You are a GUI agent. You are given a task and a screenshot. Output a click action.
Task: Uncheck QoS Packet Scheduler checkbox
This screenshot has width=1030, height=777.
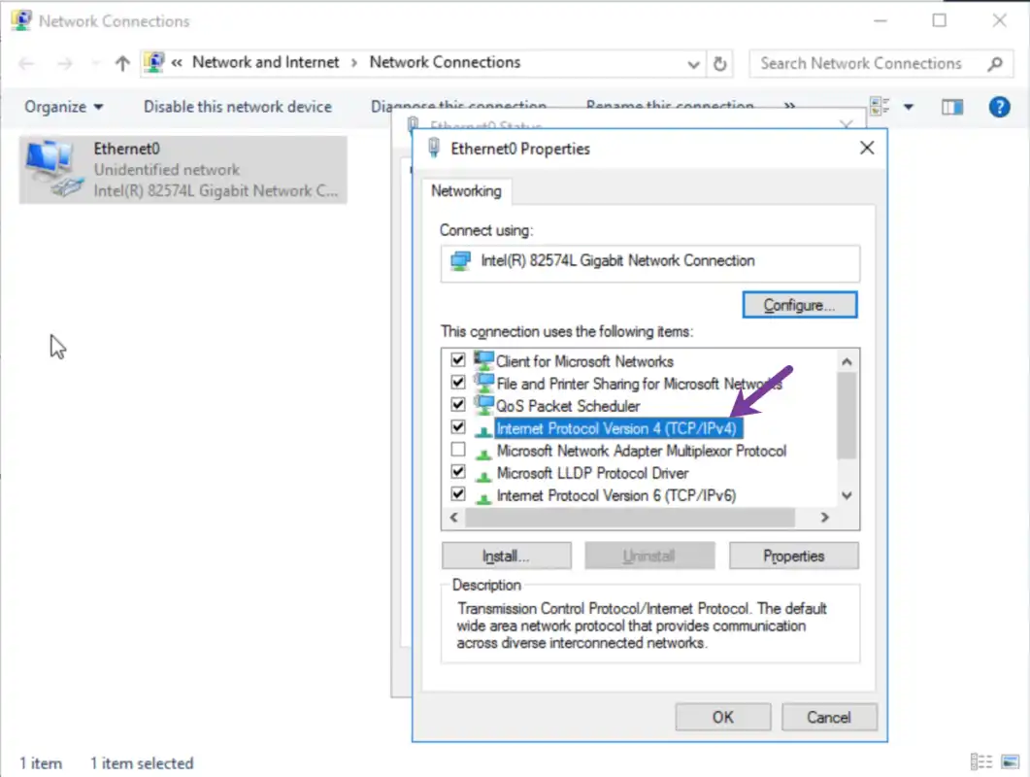pyautogui.click(x=458, y=405)
